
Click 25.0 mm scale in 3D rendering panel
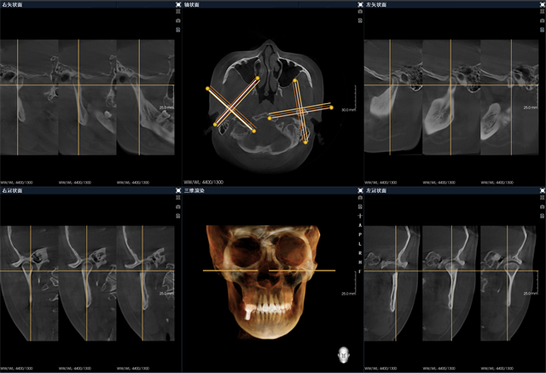348,294
